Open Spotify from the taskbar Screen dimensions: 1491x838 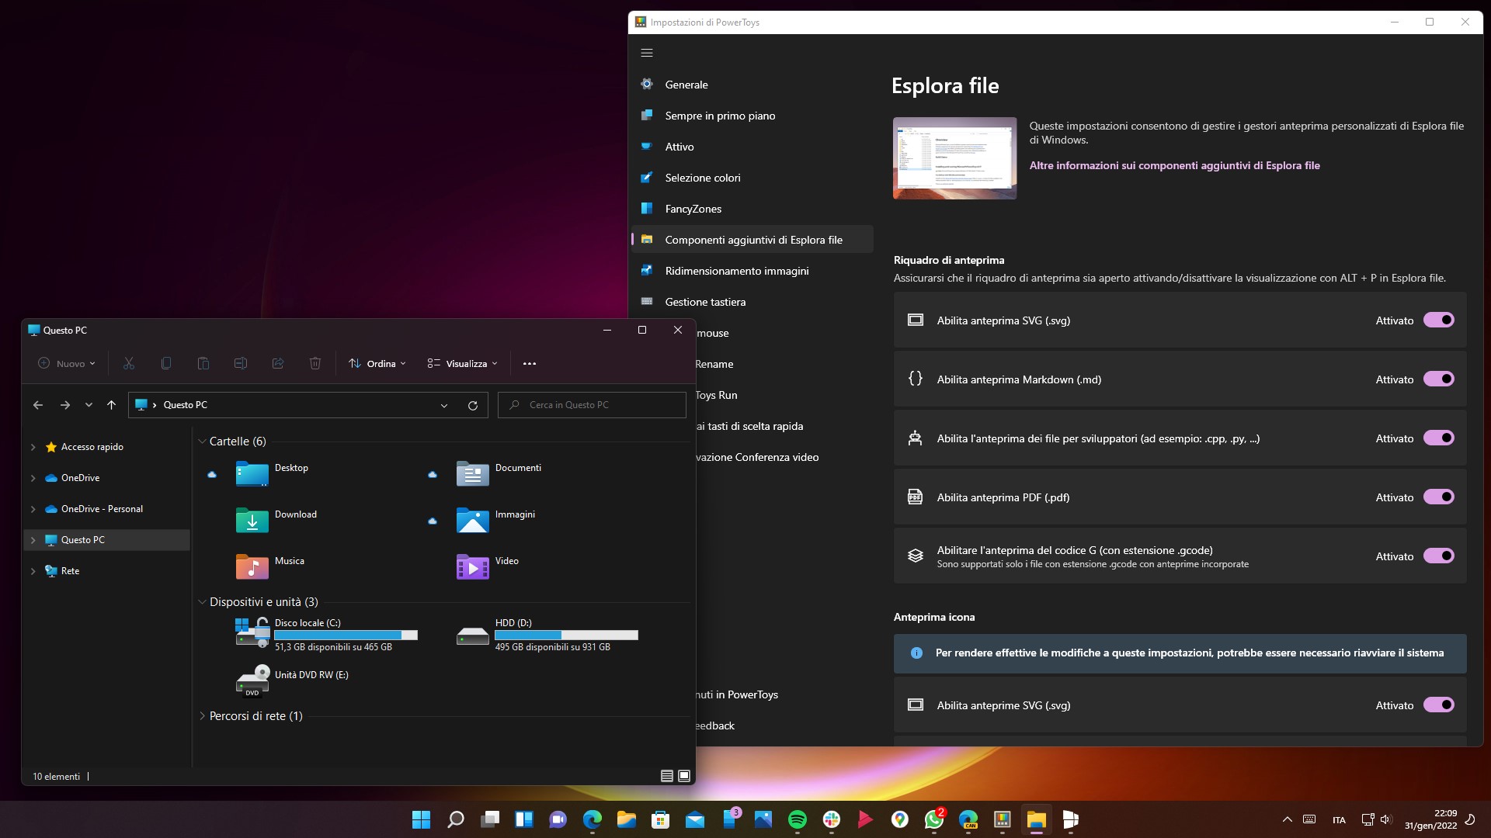[797, 819]
